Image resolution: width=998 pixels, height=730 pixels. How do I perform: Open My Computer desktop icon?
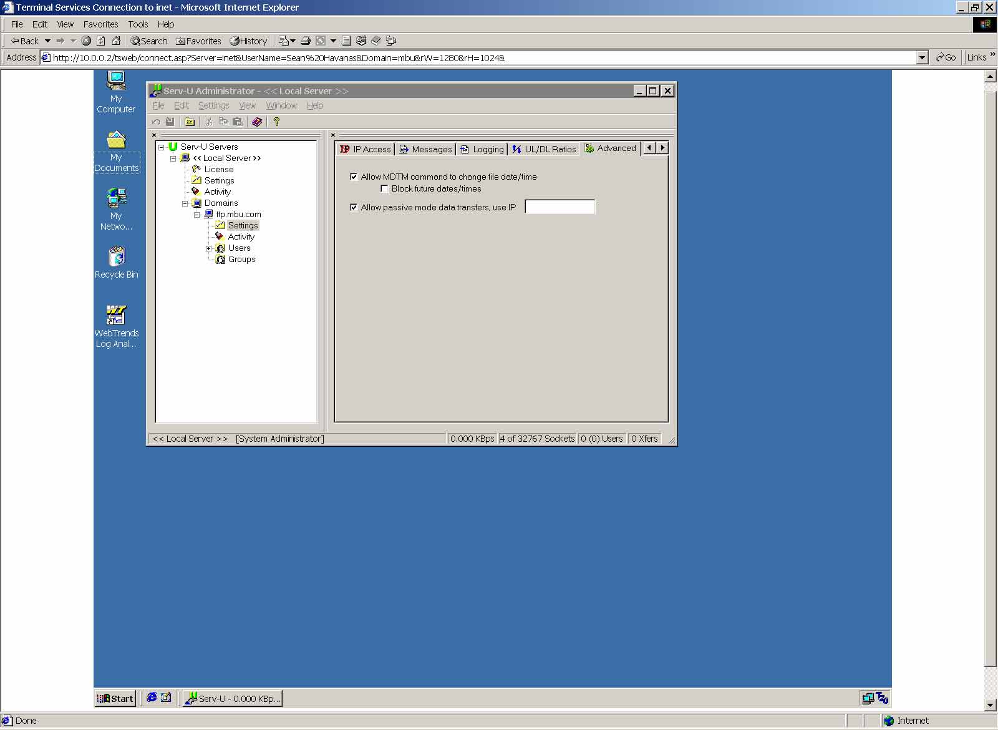(x=116, y=81)
